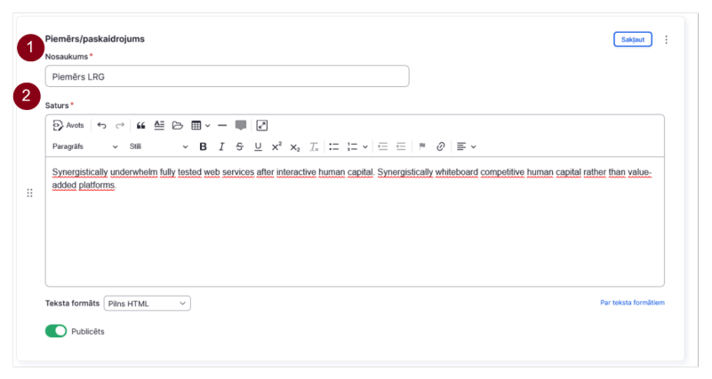Click the Sakļaut collapse button
Screen dimensions: 712x379
[x=633, y=39]
